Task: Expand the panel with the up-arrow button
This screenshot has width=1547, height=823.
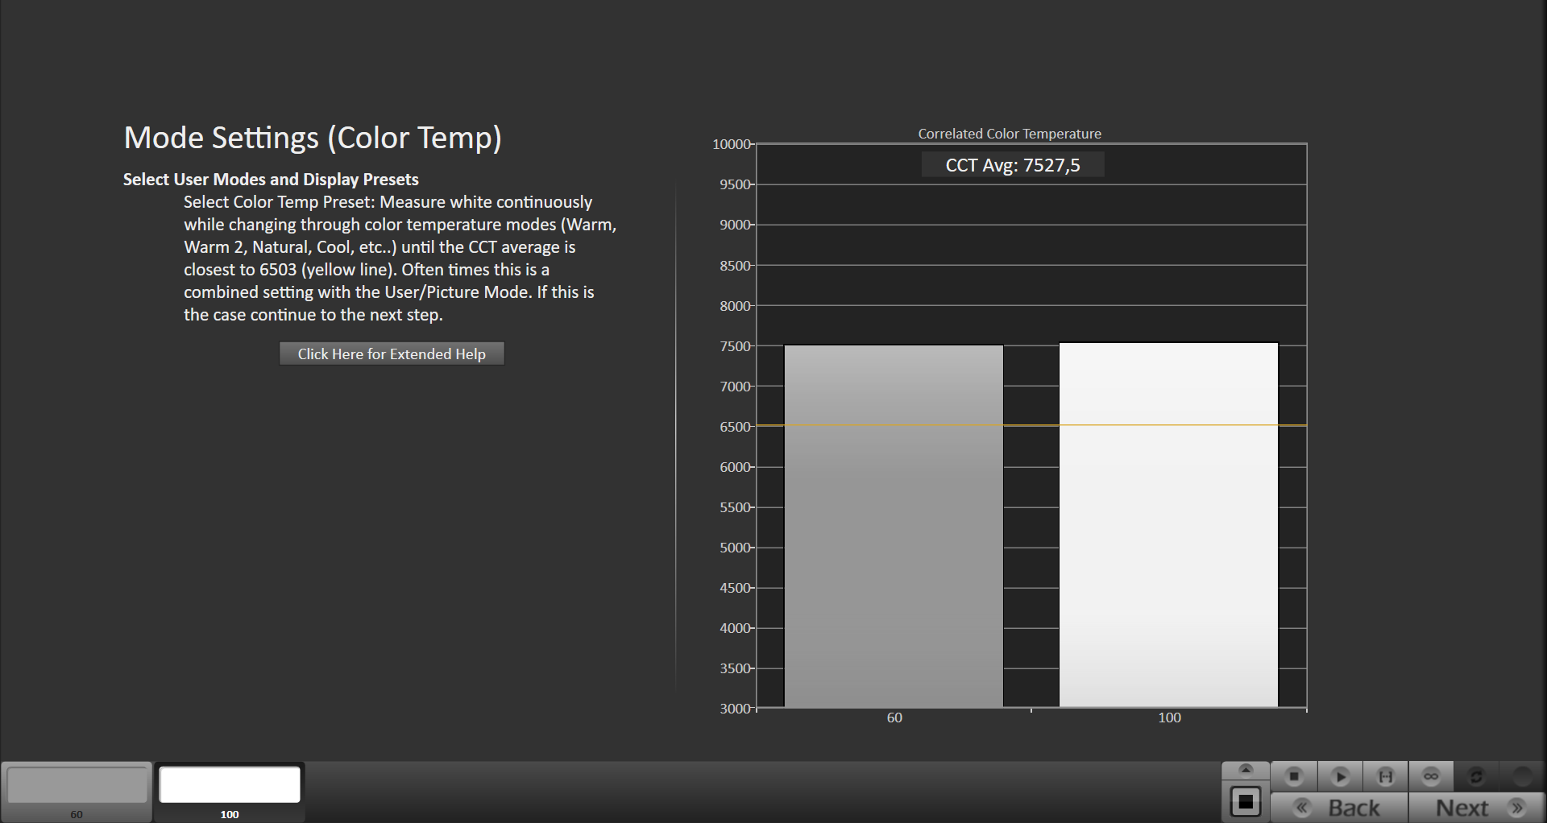Action: click(1246, 770)
